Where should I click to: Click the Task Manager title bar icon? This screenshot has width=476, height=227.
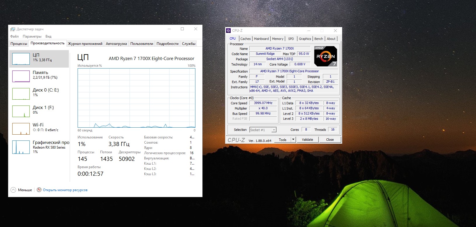[x=13, y=29]
